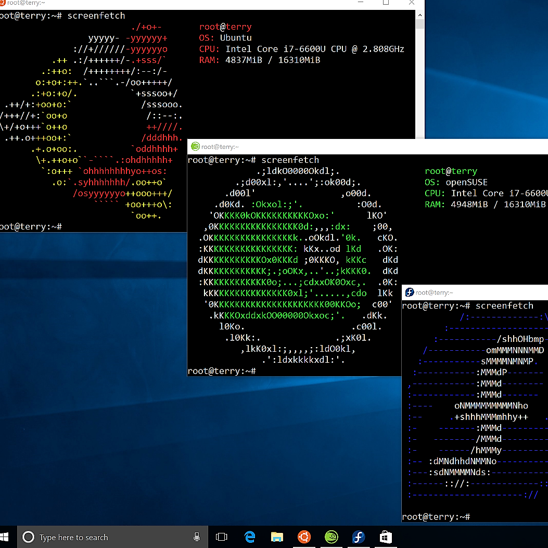Click the Ubuntu window title 'root@terry:~'

coord(26,3)
